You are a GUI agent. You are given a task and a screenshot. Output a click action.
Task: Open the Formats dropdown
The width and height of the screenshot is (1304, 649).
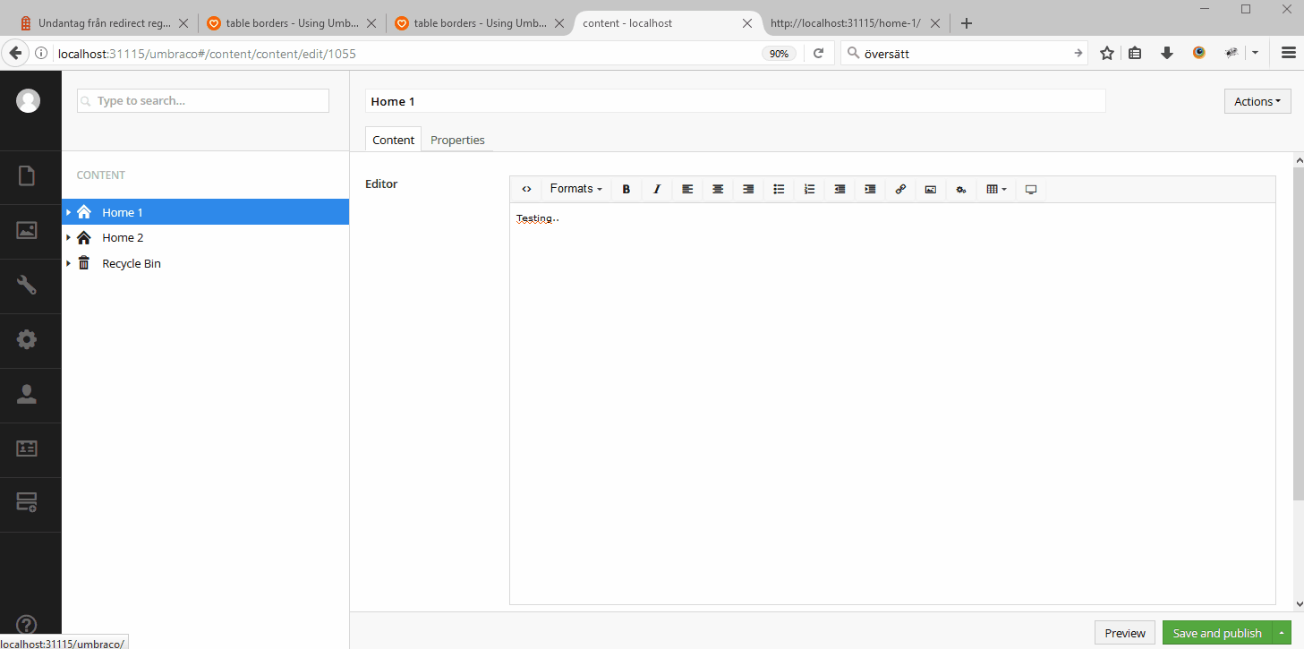tap(575, 189)
